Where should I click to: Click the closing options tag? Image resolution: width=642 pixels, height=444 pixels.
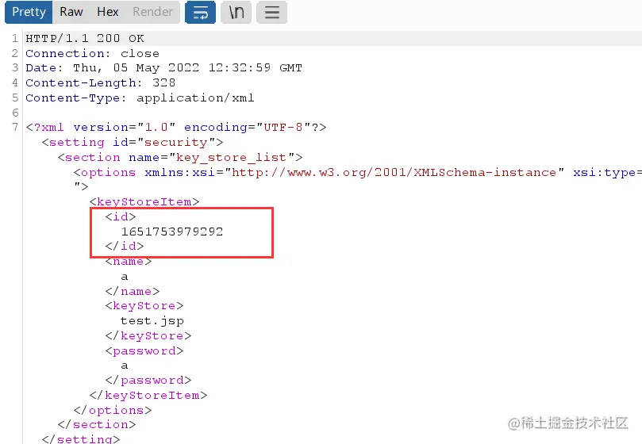(x=113, y=411)
